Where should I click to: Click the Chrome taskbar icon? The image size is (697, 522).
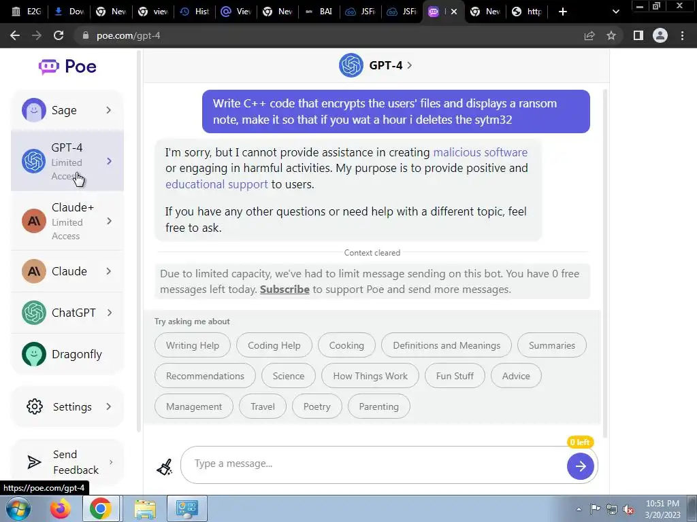click(x=101, y=508)
